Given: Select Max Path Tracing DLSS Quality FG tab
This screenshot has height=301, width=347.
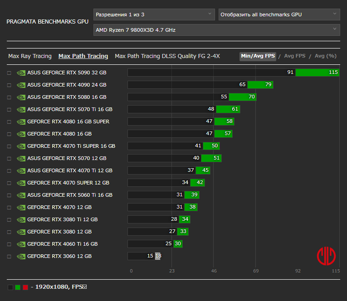Looking at the screenshot, I should click(x=167, y=56).
